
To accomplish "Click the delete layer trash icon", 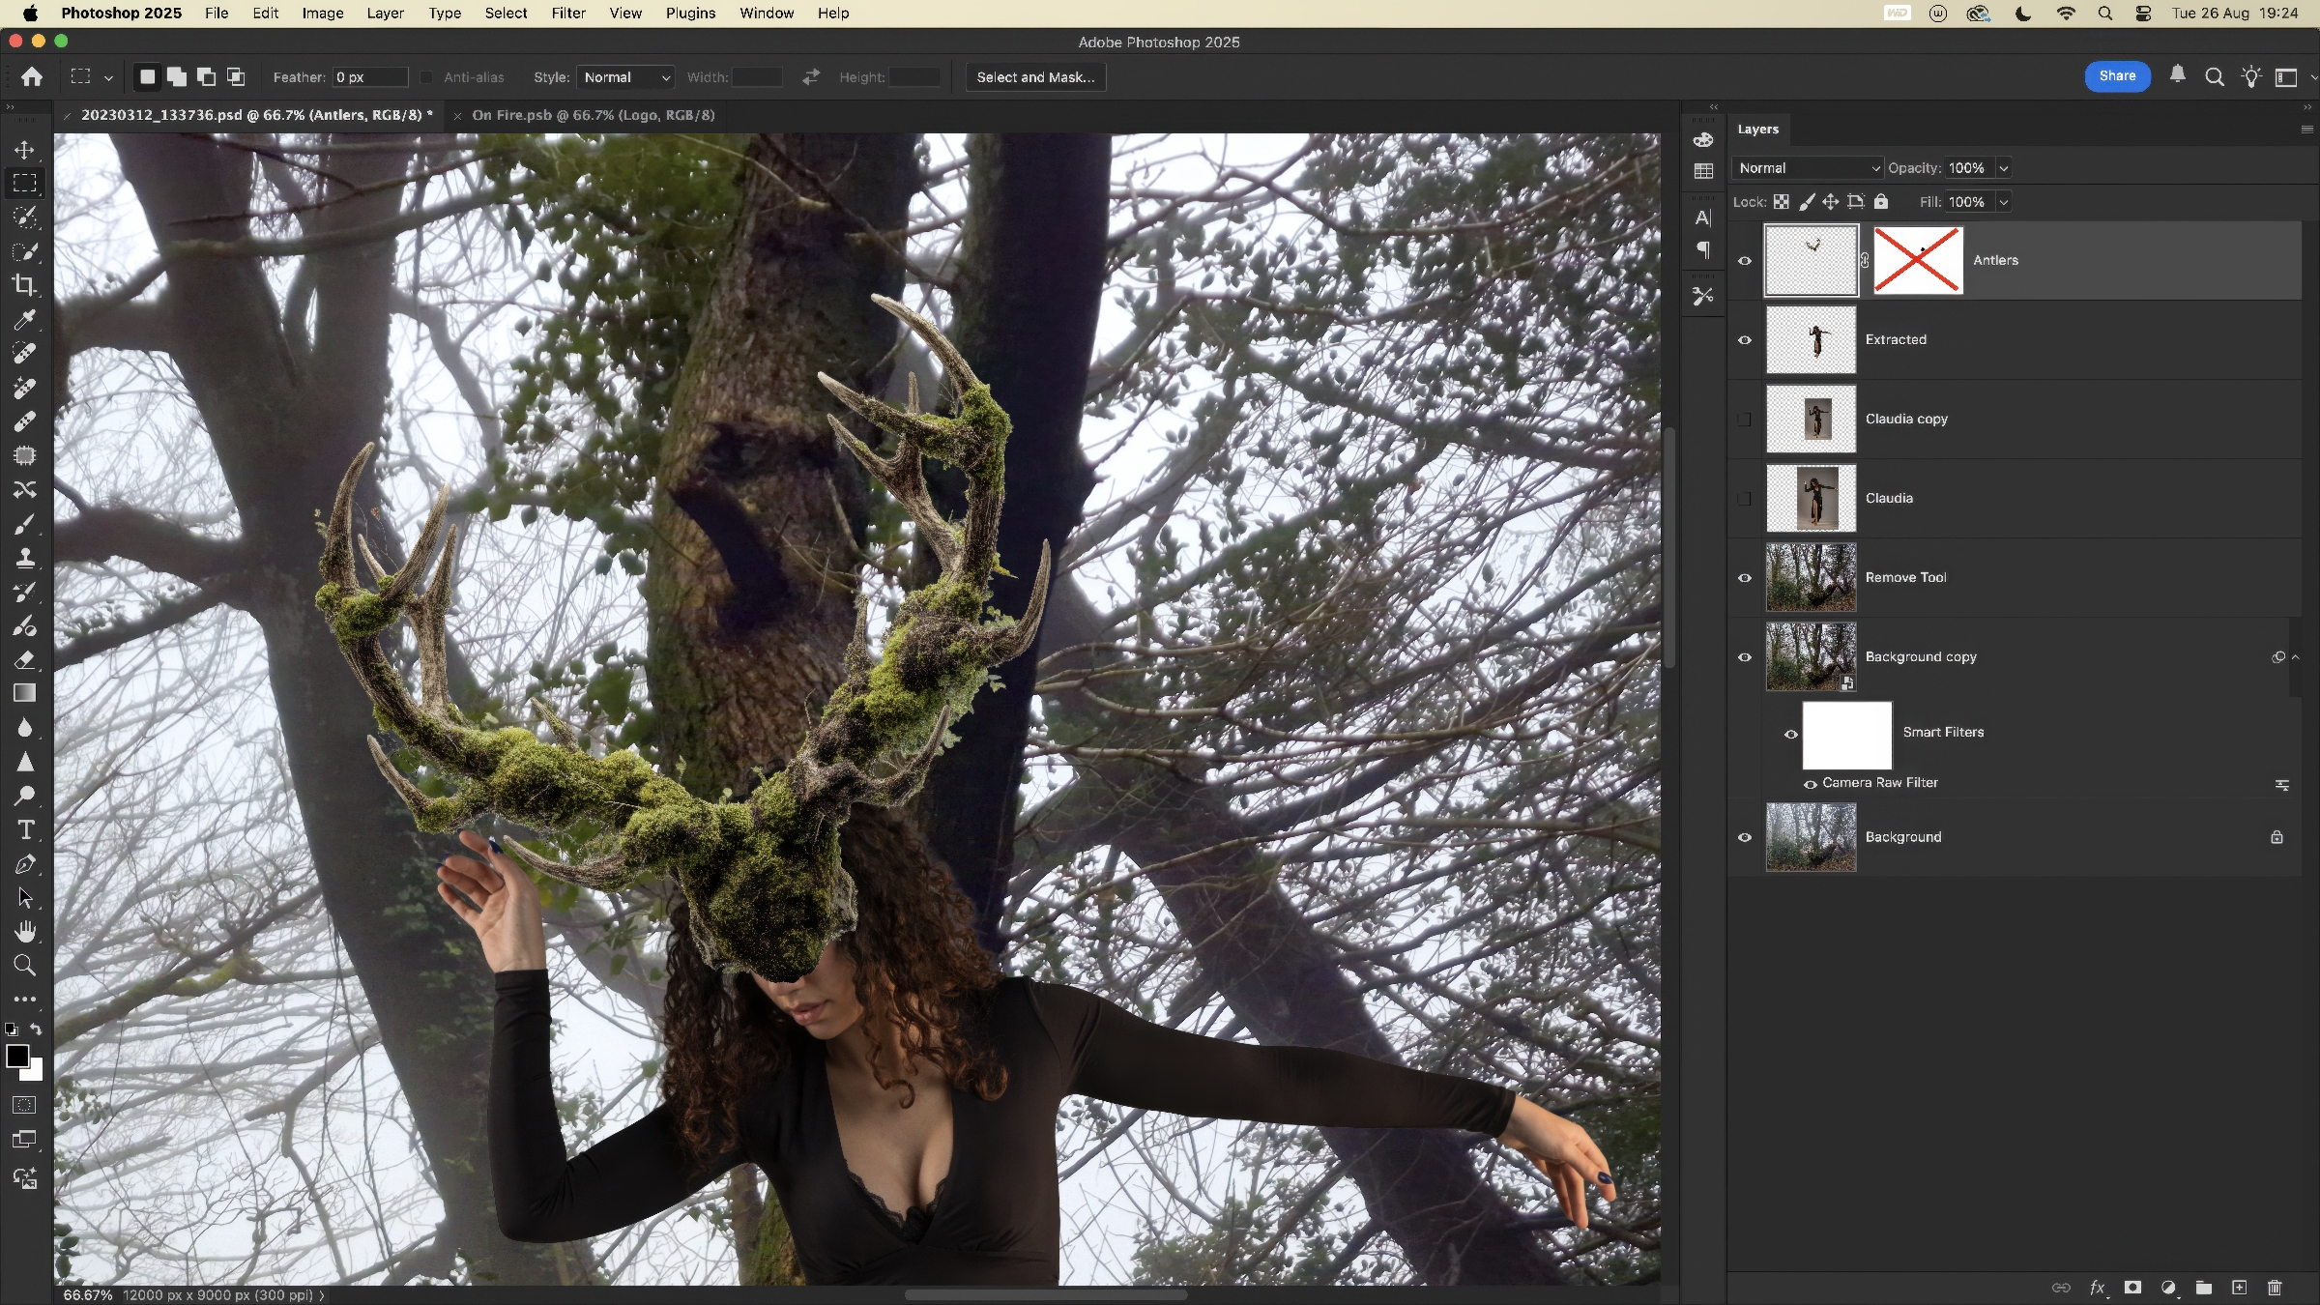I will pyautogui.click(x=2275, y=1288).
